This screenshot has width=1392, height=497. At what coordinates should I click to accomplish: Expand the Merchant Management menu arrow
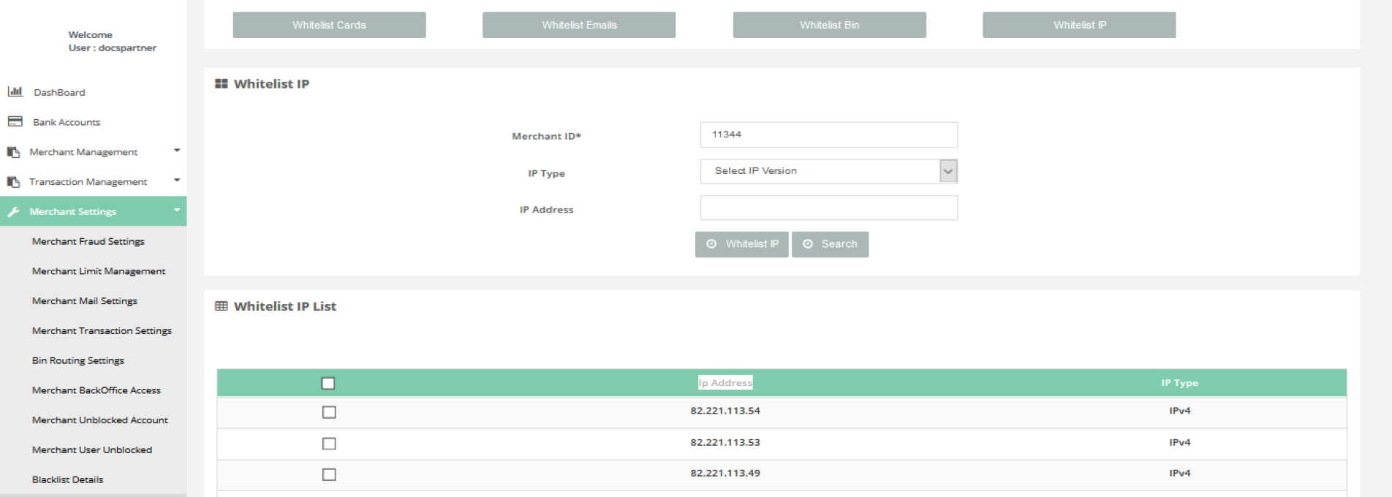[177, 151]
